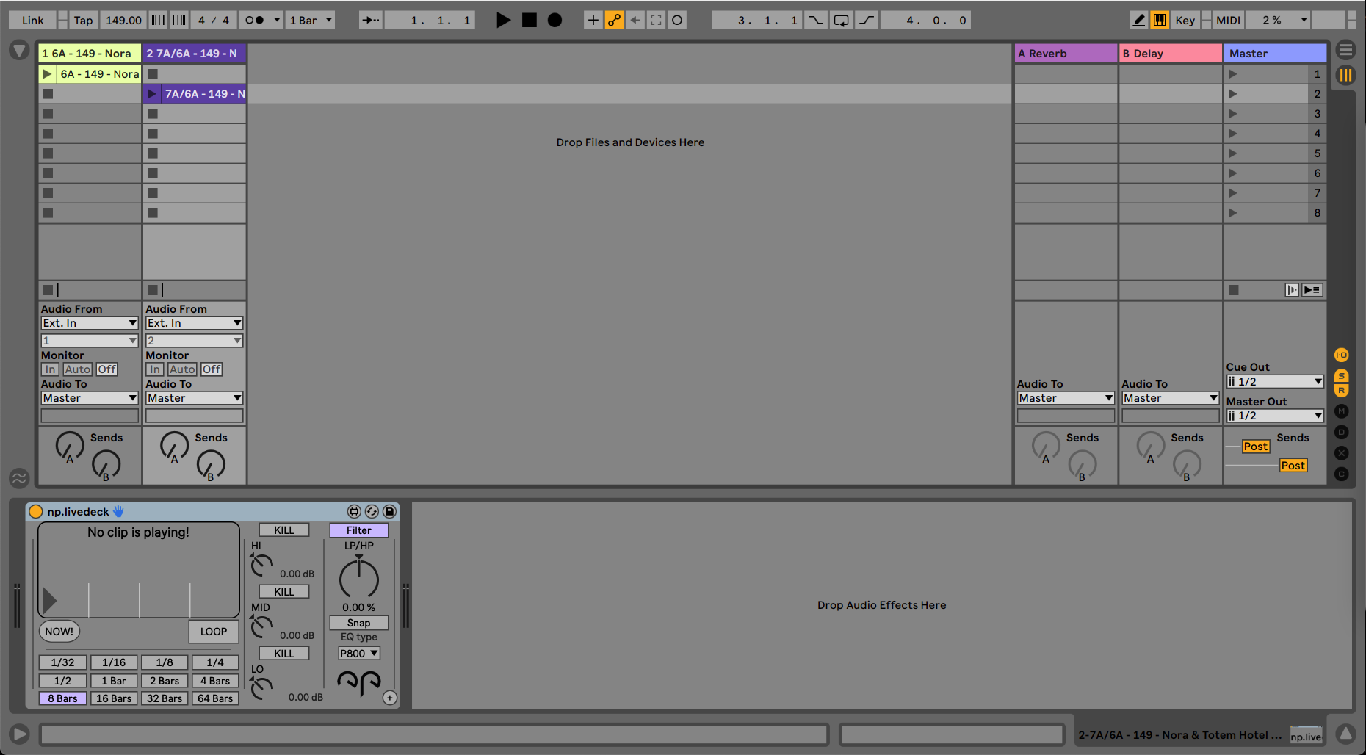This screenshot has height=755, width=1366.
Task: Enable Key mapping mode
Action: [x=1185, y=20]
